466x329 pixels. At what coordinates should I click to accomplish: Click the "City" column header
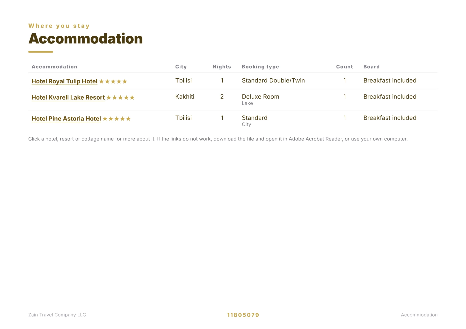181,67
